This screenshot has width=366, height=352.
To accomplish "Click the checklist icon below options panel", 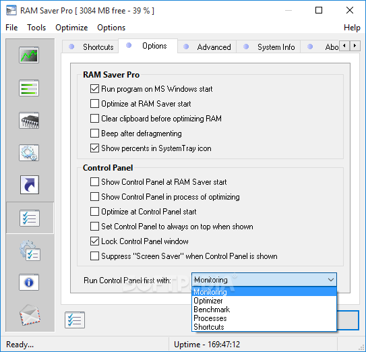I will [x=75, y=320].
